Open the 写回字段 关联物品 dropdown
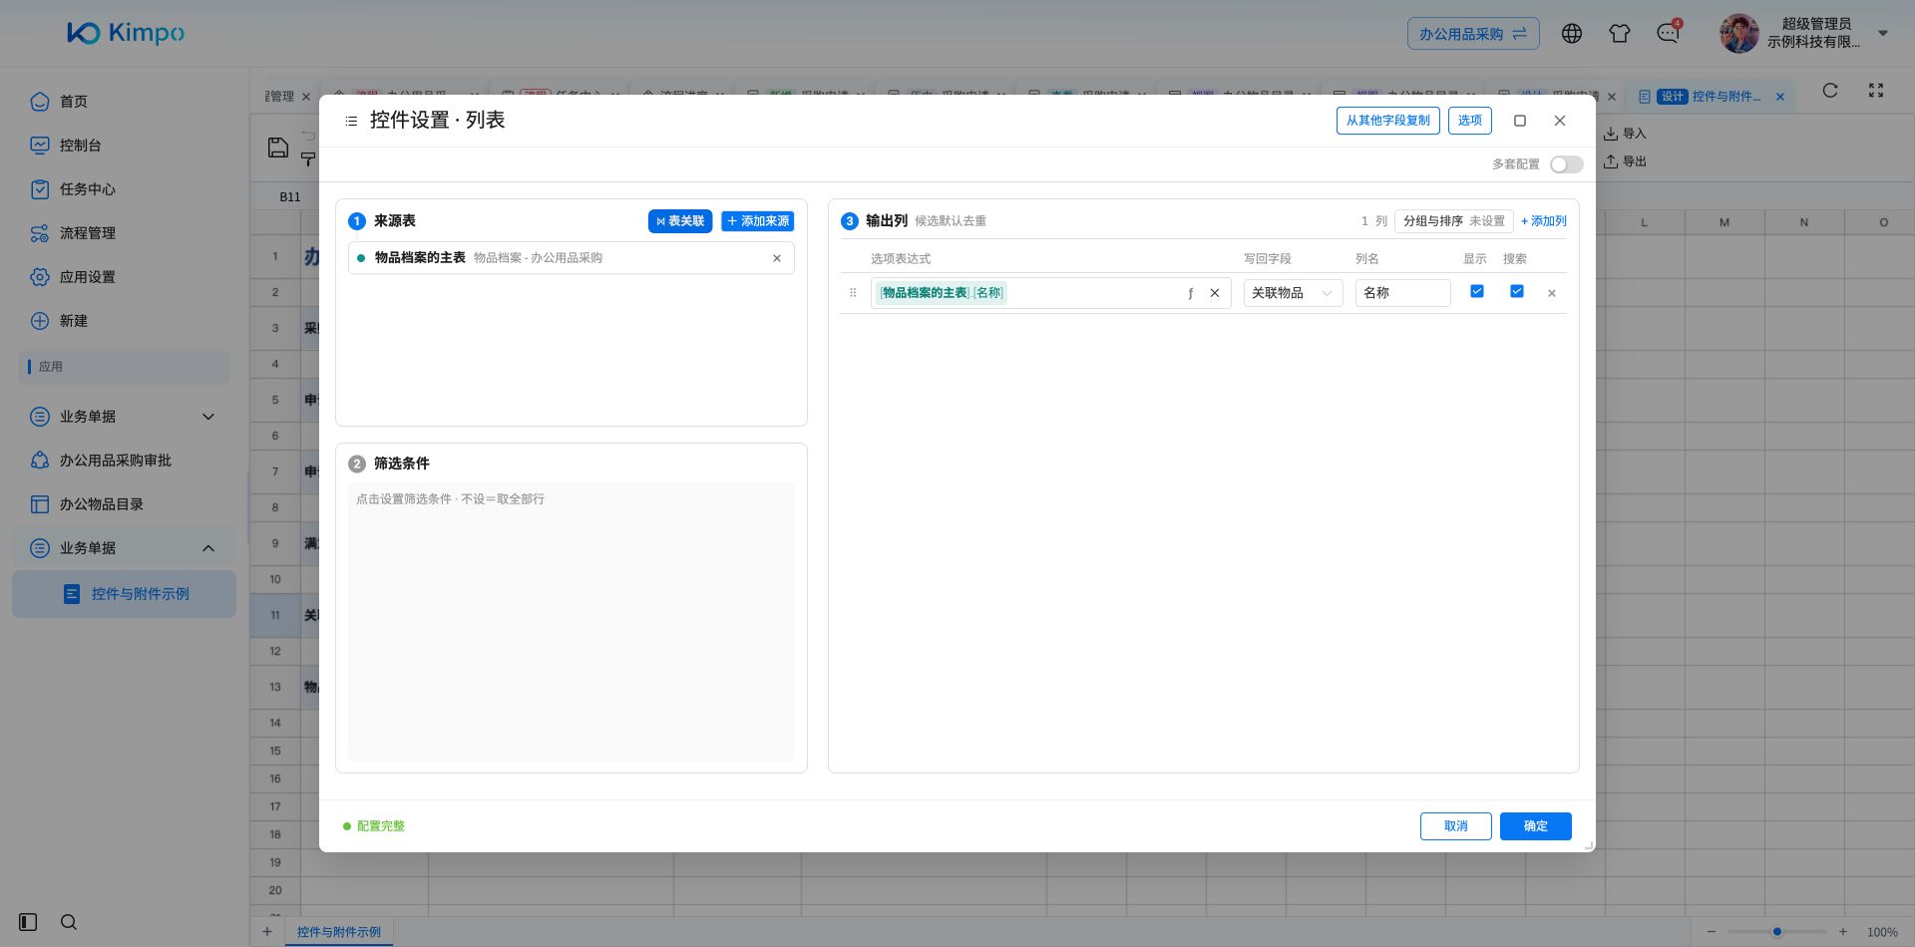Screen dimensions: 1915x947 [1294, 293]
